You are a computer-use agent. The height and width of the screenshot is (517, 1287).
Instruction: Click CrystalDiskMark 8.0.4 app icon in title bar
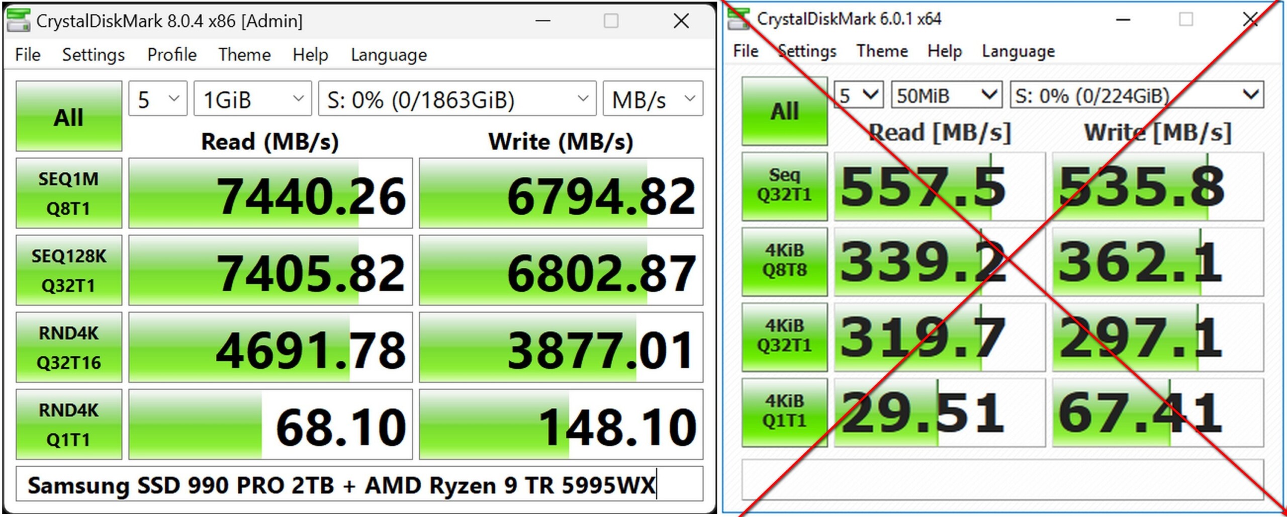tap(18, 21)
